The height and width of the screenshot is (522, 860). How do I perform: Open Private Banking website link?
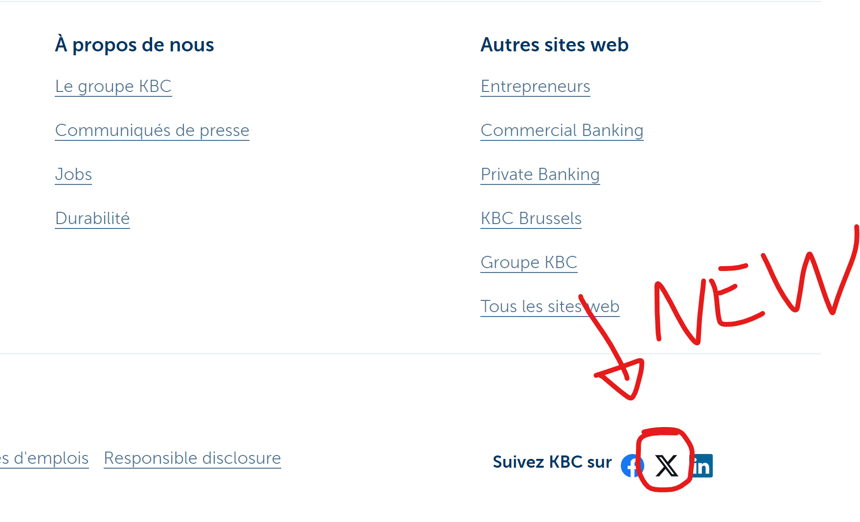coord(540,175)
